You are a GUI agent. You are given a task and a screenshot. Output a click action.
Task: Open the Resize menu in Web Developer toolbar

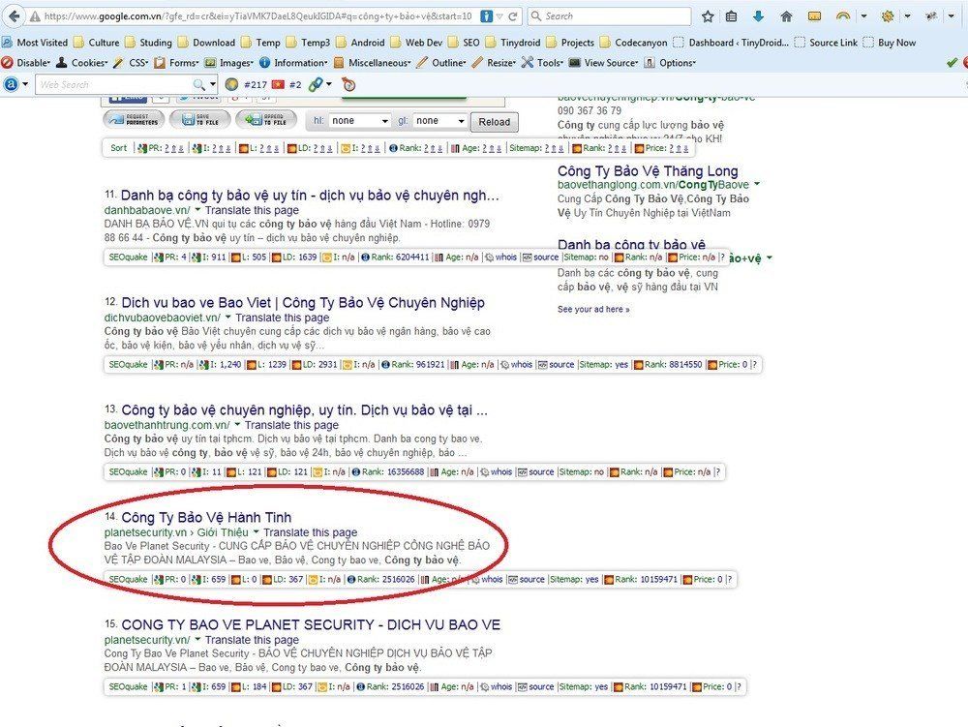point(494,62)
